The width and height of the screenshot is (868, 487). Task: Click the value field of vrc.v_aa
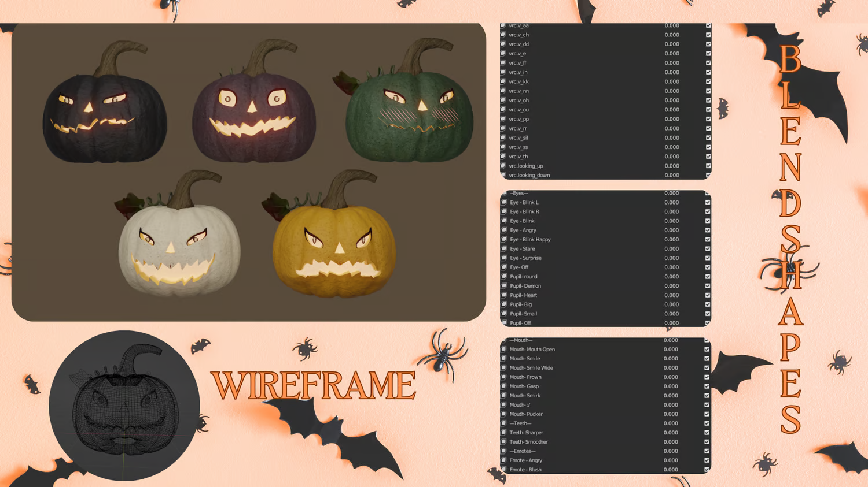click(x=672, y=25)
